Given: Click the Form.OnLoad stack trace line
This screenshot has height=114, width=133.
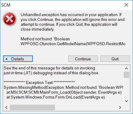Looking at the screenshot, I should (x=56, y=97).
